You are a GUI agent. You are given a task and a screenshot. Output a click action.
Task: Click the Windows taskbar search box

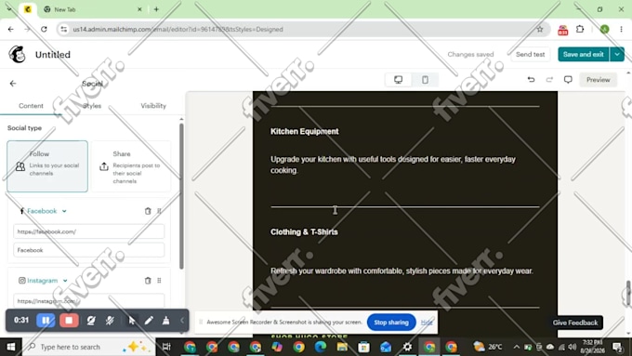pos(88,347)
